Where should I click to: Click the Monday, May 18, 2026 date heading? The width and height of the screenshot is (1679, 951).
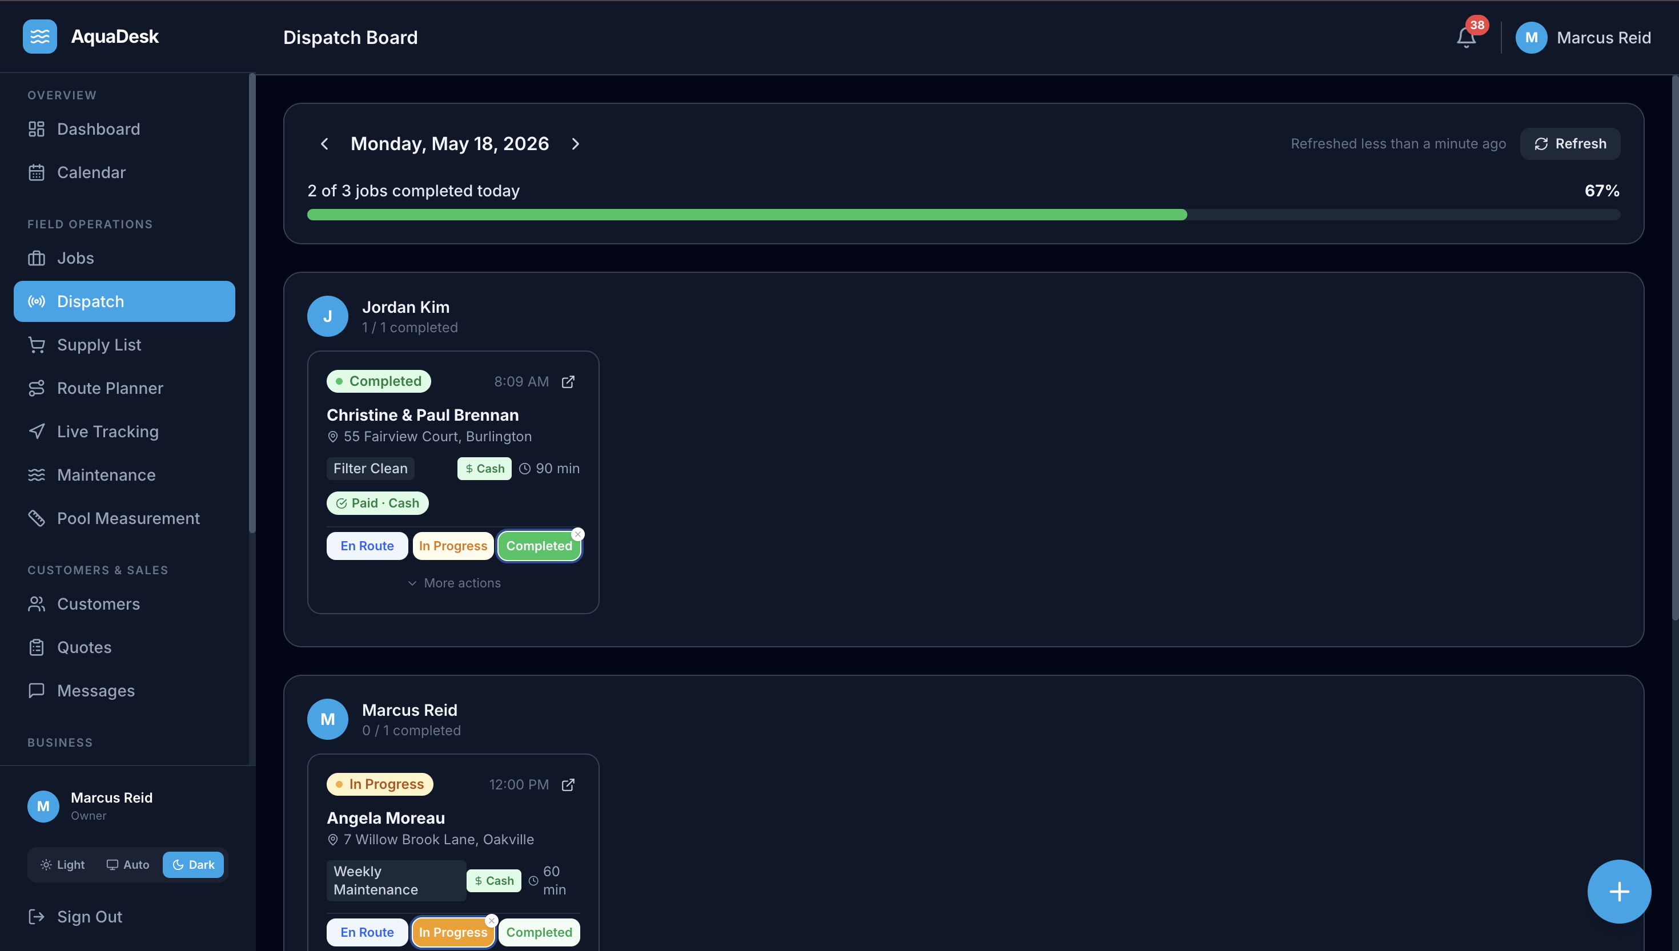(x=449, y=144)
